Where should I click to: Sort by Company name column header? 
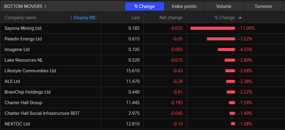pyautogui.click(x=20, y=18)
